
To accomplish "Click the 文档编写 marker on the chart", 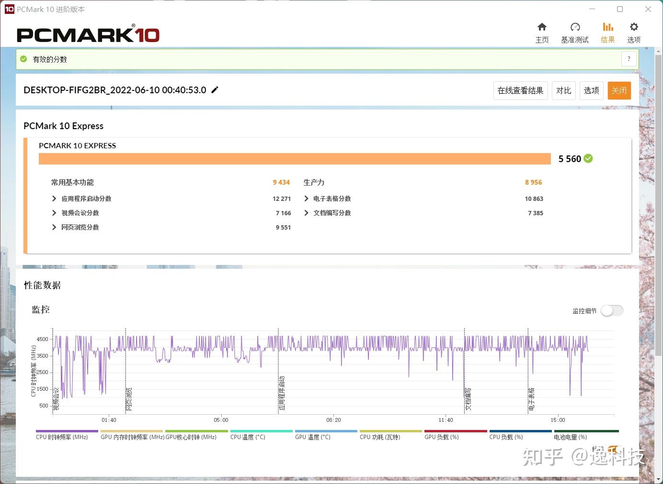I will pos(468,399).
